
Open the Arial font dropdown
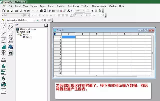pos(22,15)
